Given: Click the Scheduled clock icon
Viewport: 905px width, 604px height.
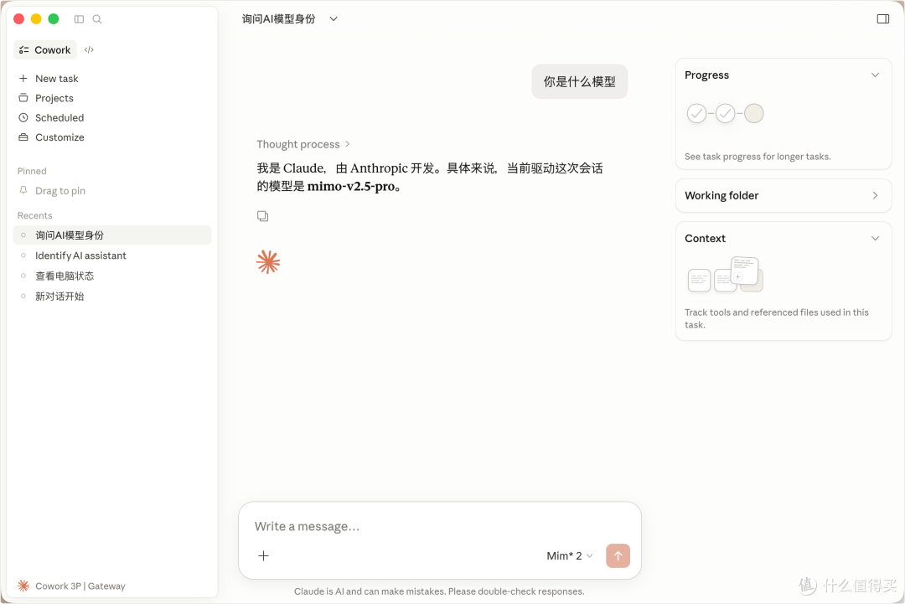Looking at the screenshot, I should point(23,117).
